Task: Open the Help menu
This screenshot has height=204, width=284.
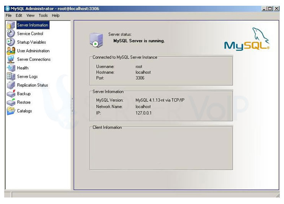Action: pos(55,15)
